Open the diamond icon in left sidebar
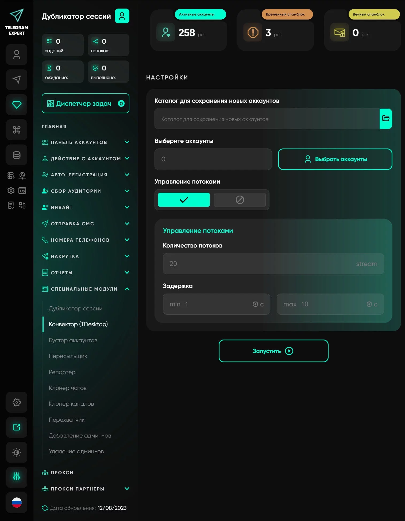 tap(17, 105)
